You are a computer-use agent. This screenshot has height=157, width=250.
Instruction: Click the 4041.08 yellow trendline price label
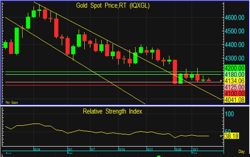coord(235,100)
